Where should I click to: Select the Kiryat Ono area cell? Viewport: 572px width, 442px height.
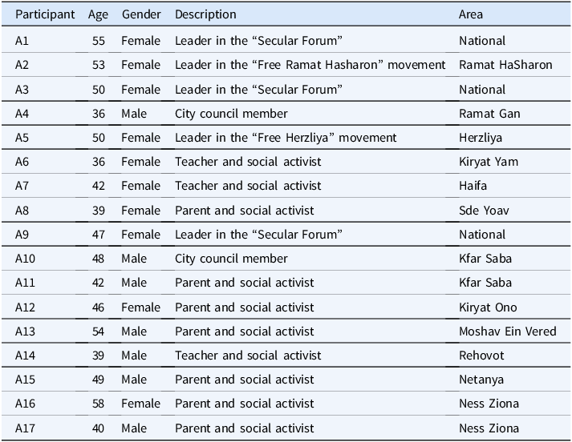488,307
